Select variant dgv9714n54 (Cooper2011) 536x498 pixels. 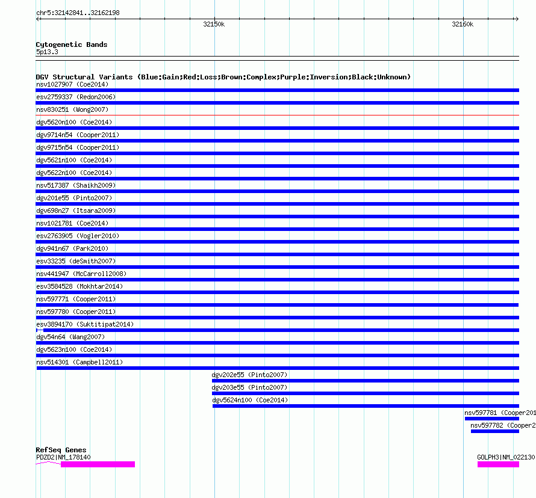tap(78, 135)
